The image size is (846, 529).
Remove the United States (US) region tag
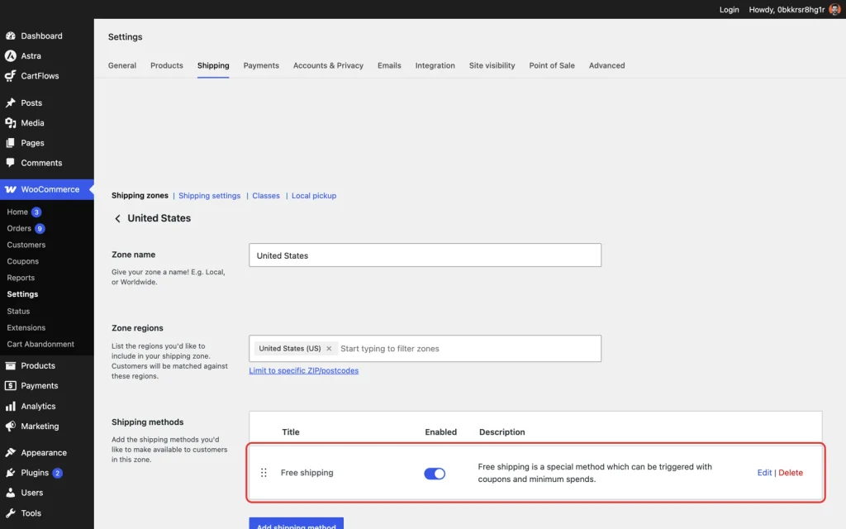[329, 349]
